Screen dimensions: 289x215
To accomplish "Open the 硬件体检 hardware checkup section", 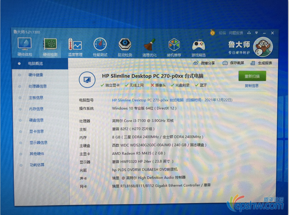I will 25,47.
